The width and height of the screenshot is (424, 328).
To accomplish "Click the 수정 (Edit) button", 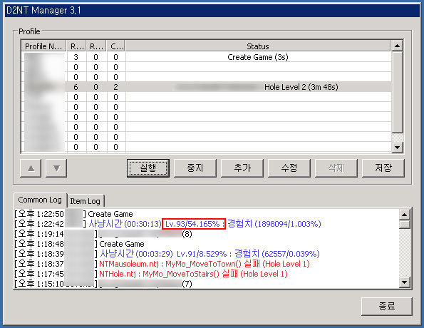I will pos(289,168).
